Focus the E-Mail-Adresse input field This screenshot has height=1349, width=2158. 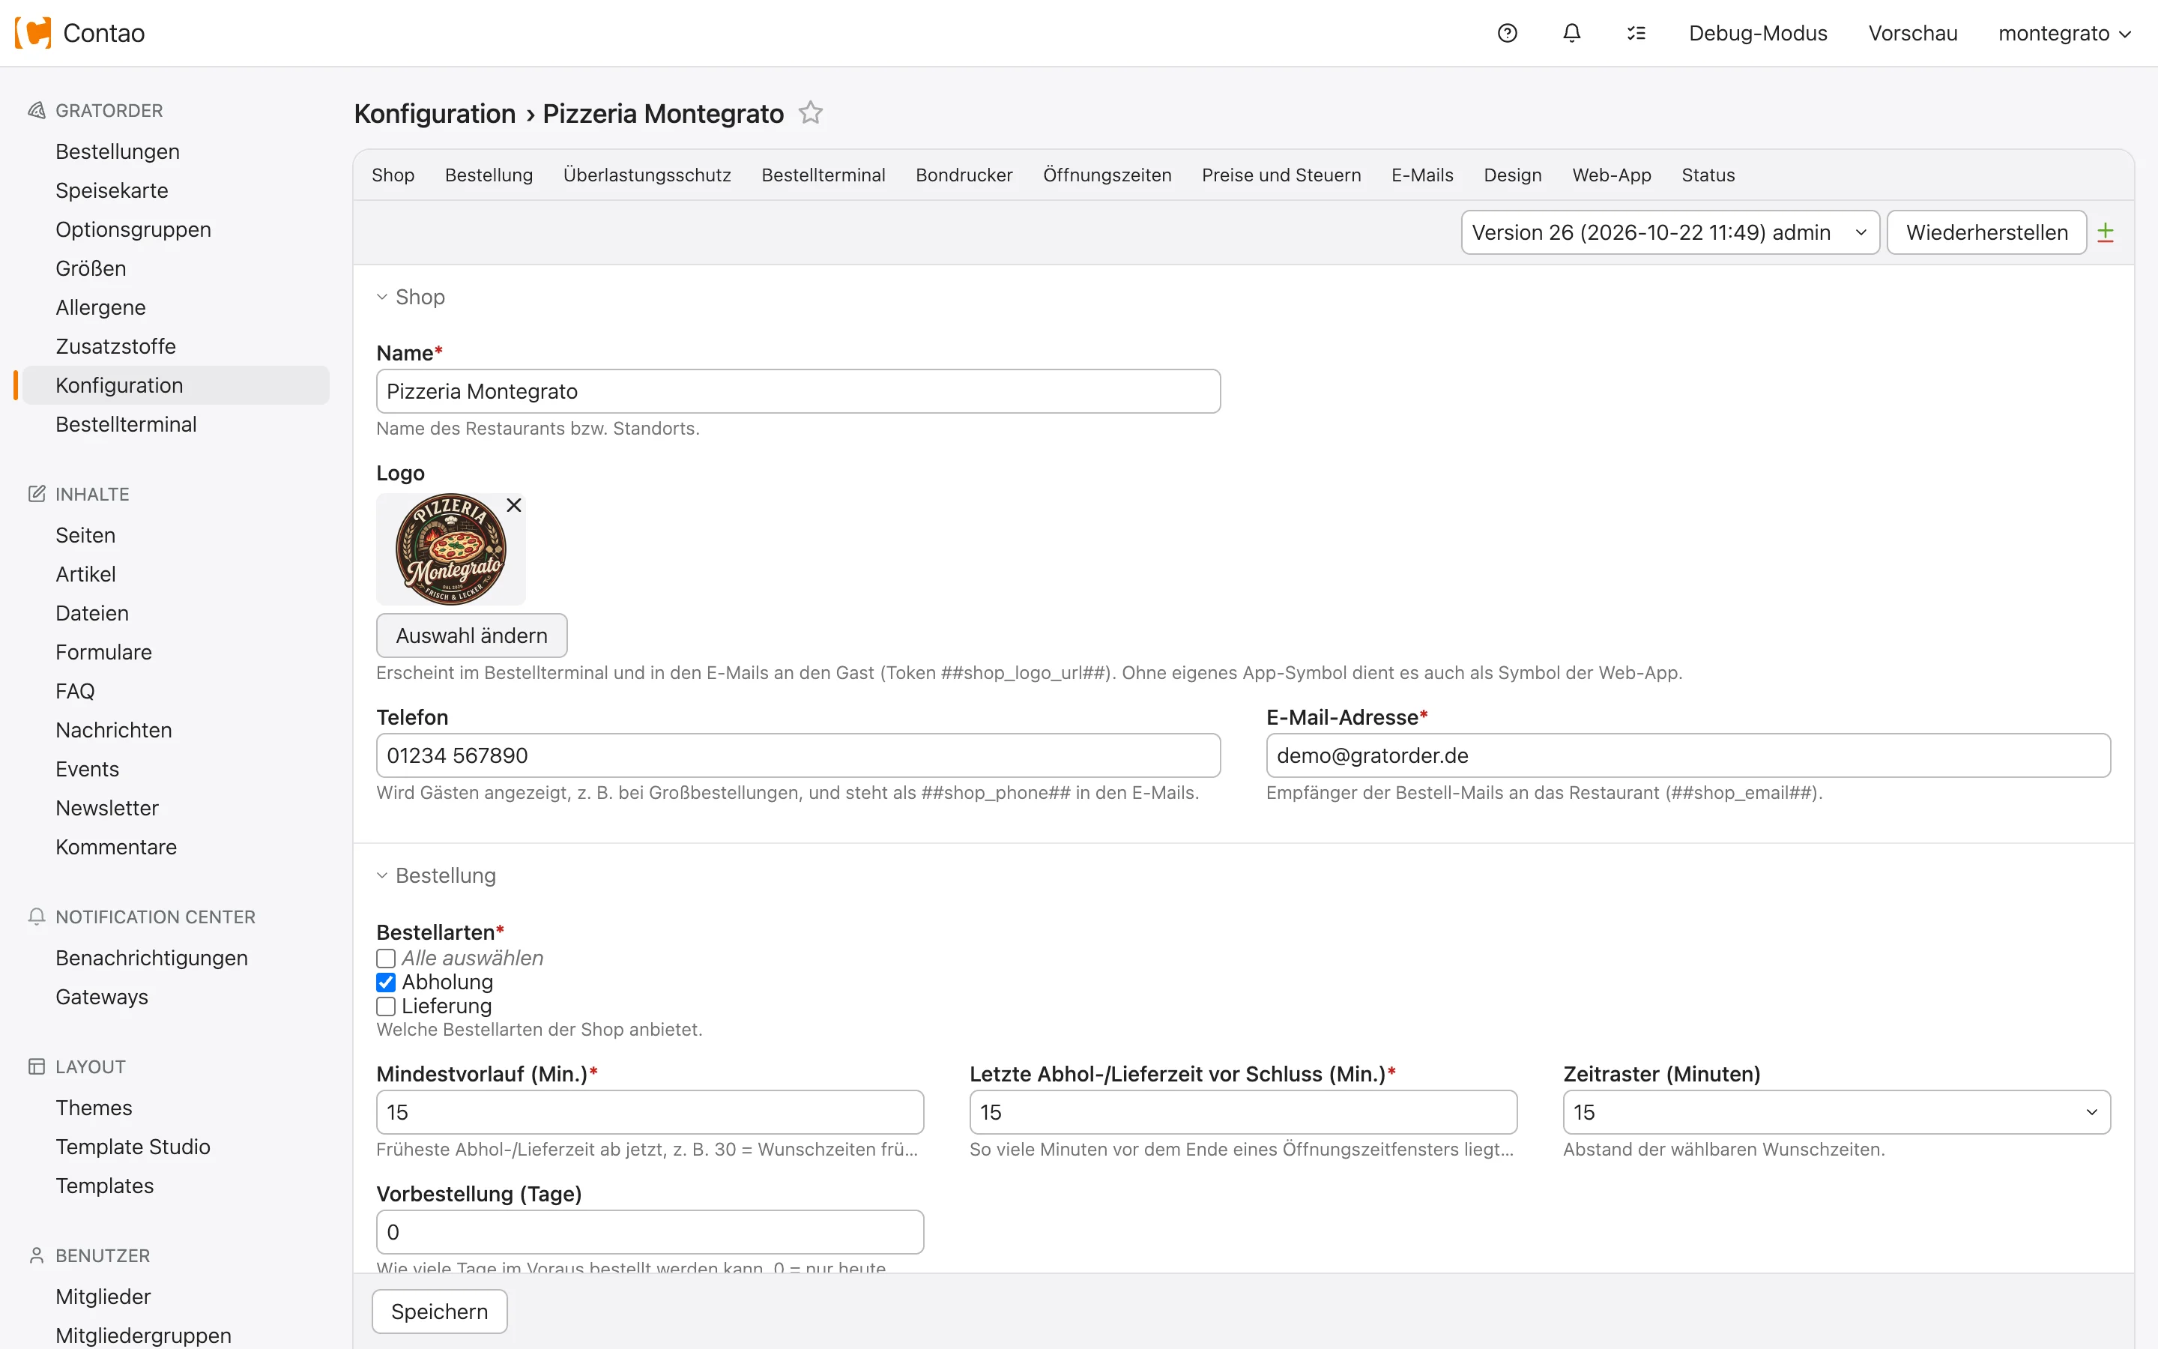[x=1688, y=755]
